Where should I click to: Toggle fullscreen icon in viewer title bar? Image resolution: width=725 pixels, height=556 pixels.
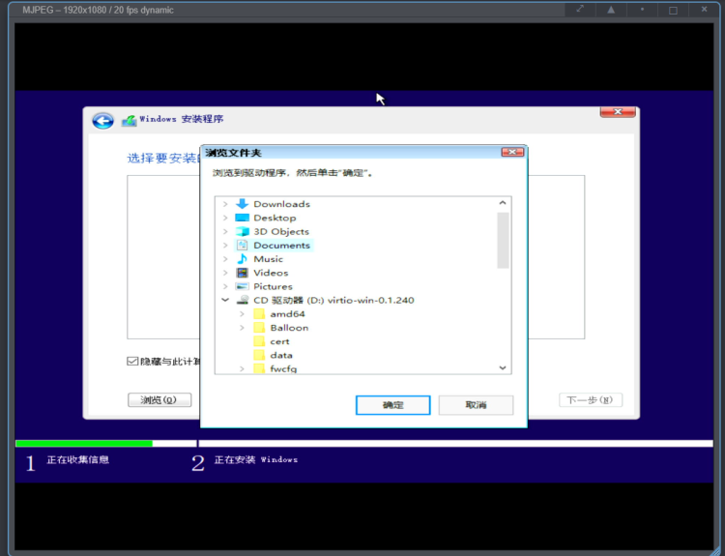click(580, 10)
